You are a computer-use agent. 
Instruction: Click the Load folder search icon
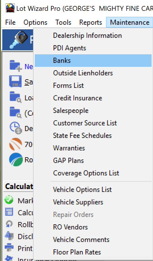click(15, 97)
